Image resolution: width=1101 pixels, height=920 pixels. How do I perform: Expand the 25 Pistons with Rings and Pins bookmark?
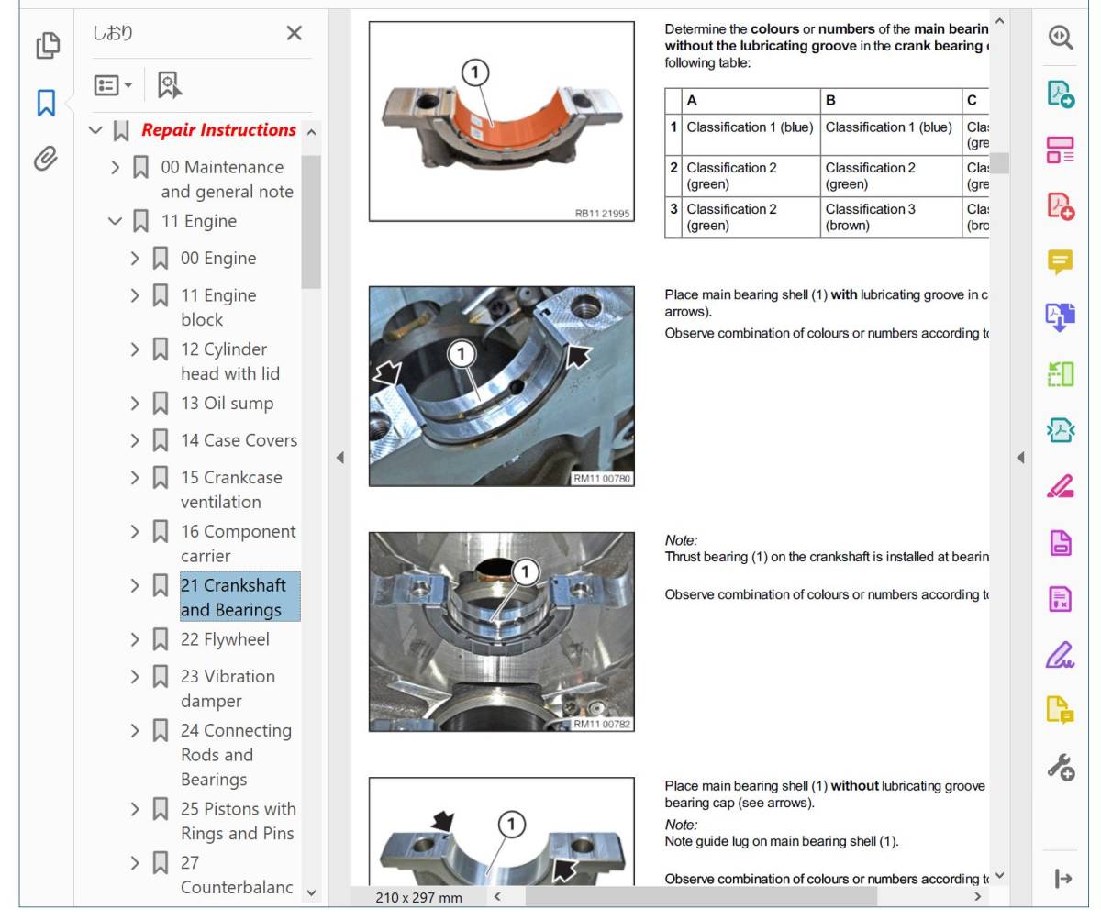[135, 809]
